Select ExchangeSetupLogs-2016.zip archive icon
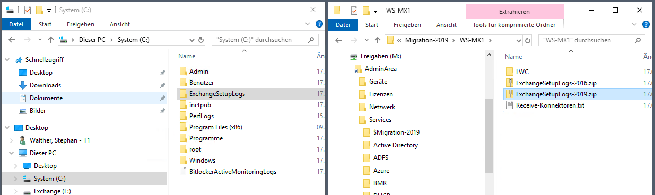Screen dimensions: 655x195 coord(510,83)
